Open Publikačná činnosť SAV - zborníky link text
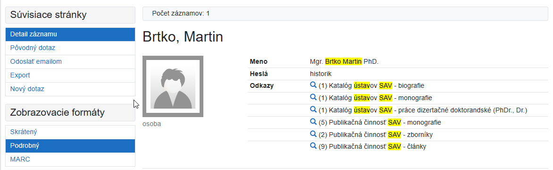553x170 pixels. pyautogui.click(x=376, y=135)
